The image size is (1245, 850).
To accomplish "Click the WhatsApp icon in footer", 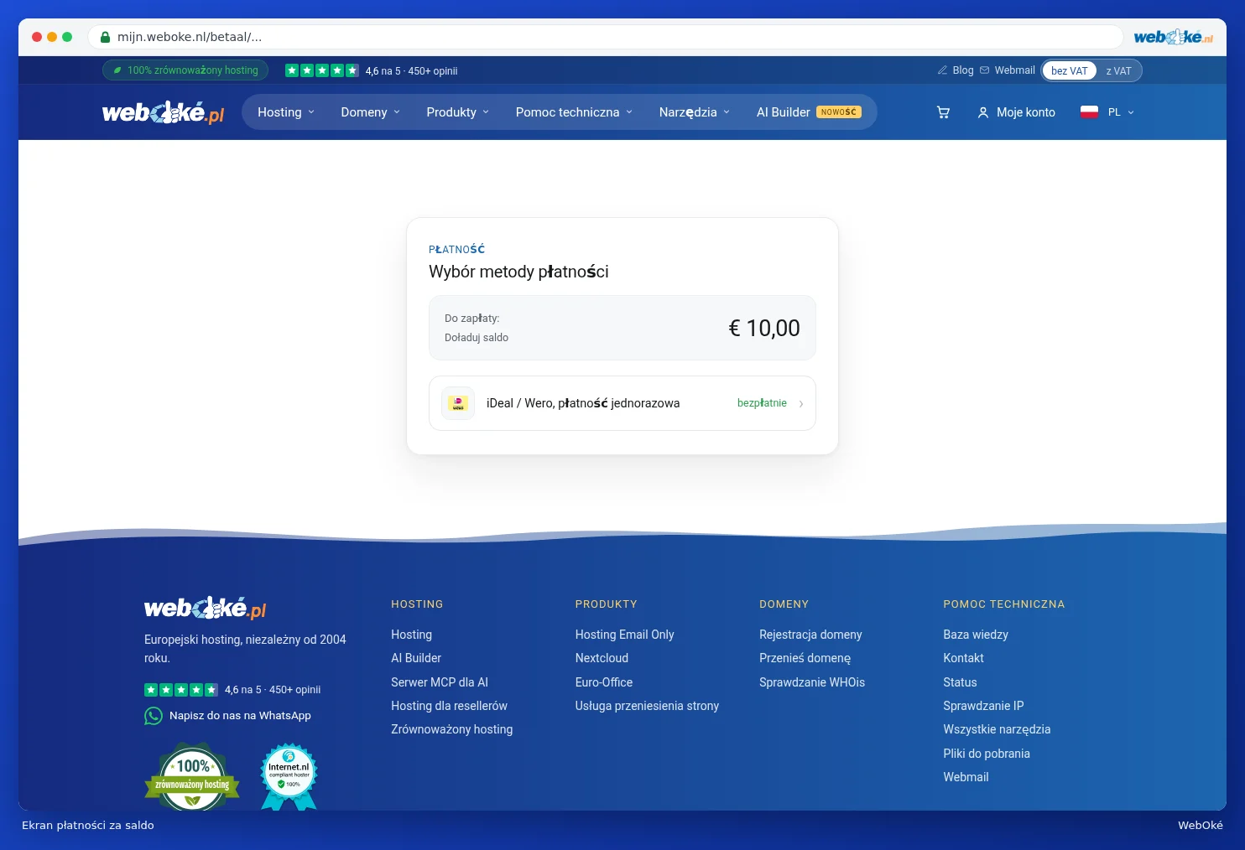I will [x=154, y=716].
